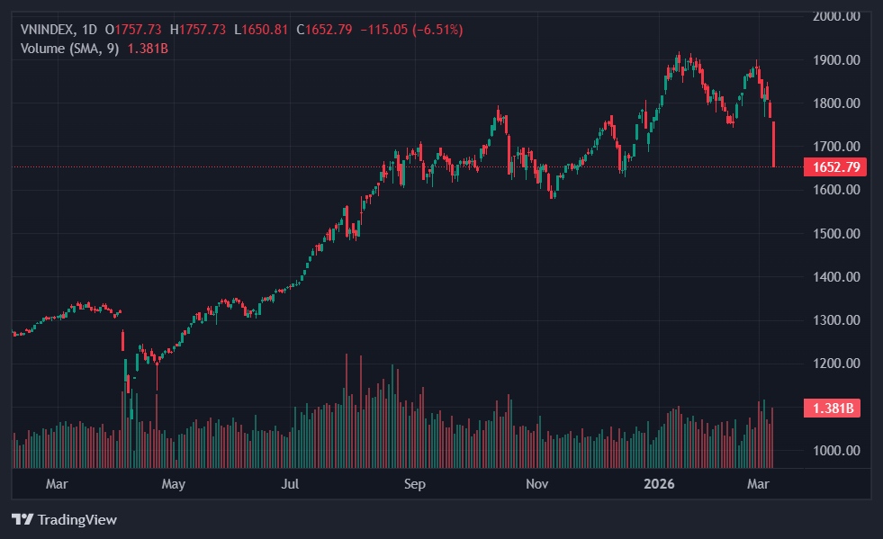This screenshot has height=539, width=883.
Task: Click the Jul label on time axis
Action: tap(291, 484)
